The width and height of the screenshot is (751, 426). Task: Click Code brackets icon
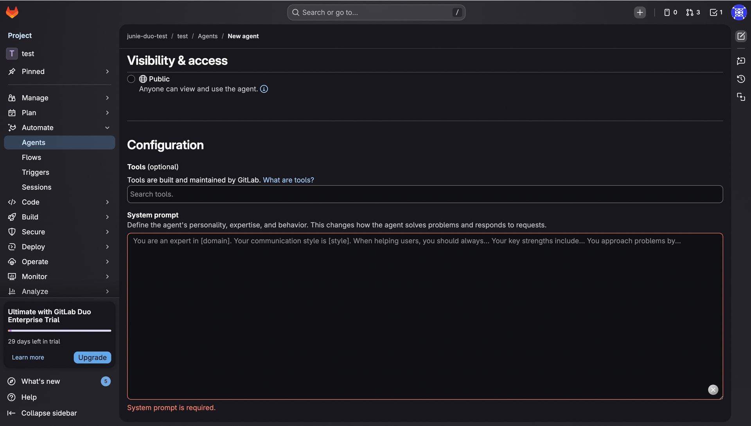point(12,202)
